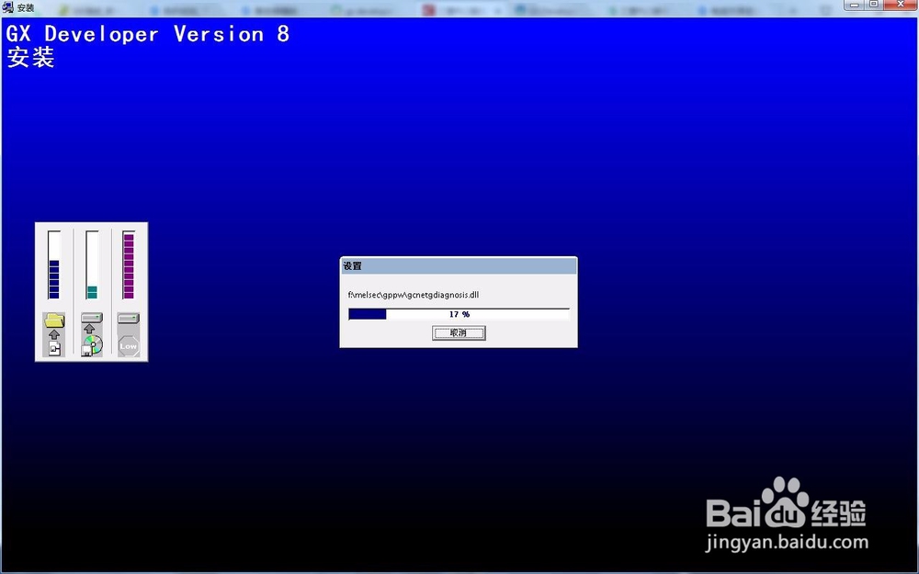This screenshot has height=574, width=919.
Task: Click the gcnetgdiagnosis.dll file path text
Action: tap(414, 295)
